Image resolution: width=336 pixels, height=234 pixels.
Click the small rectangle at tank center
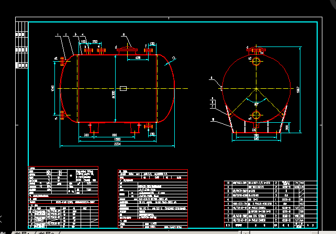tap(123, 88)
